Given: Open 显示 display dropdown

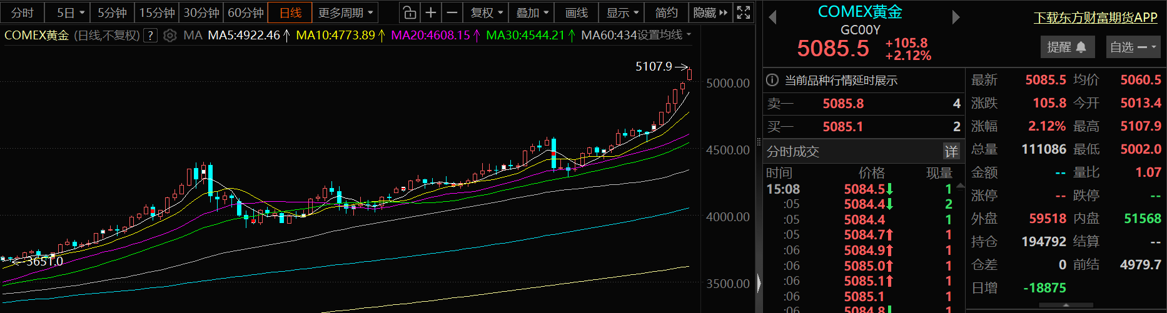Looking at the screenshot, I should click(x=622, y=12).
